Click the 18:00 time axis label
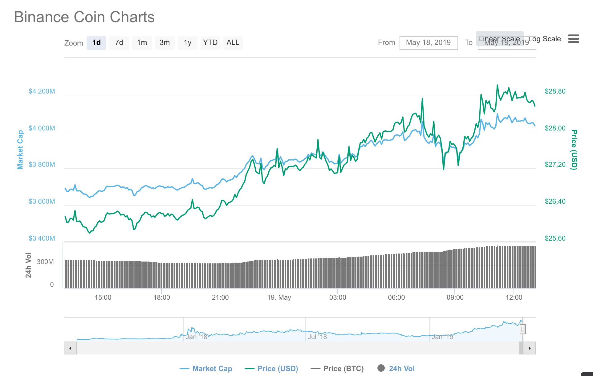Image resolution: width=593 pixels, height=376 pixels. coord(162,298)
